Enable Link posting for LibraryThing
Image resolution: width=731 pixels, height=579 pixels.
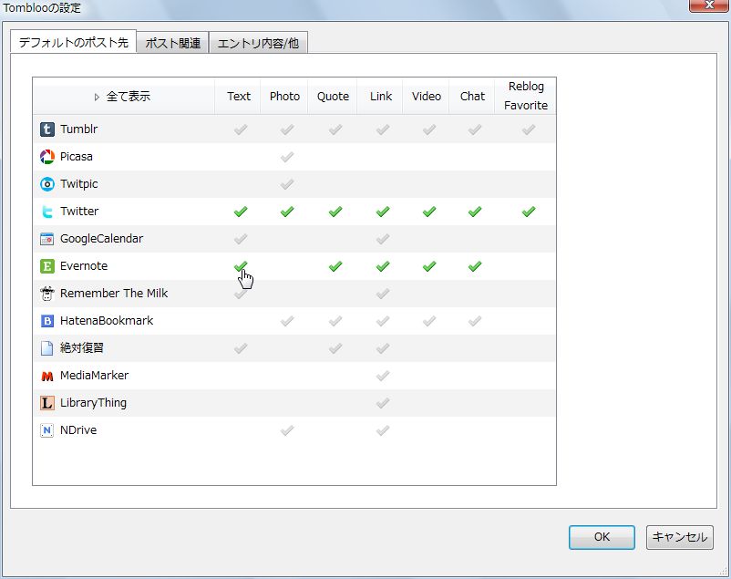coord(383,403)
